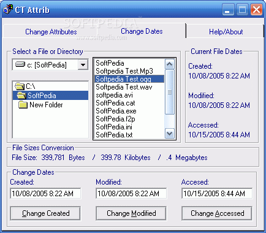Screen dimensions: 266x233
Task: Select SoftPedia.exe file
Action: click(x=129, y=111)
